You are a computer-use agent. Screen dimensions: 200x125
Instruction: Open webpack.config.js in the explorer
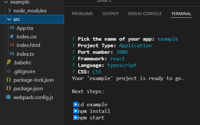33,97
